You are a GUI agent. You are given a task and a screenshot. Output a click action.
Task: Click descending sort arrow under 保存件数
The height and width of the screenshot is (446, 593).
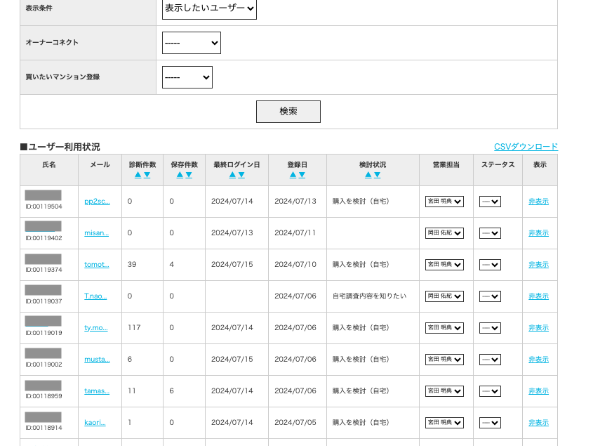coord(189,175)
